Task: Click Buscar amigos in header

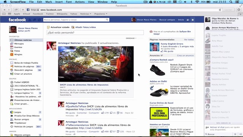Action: pos(167,20)
